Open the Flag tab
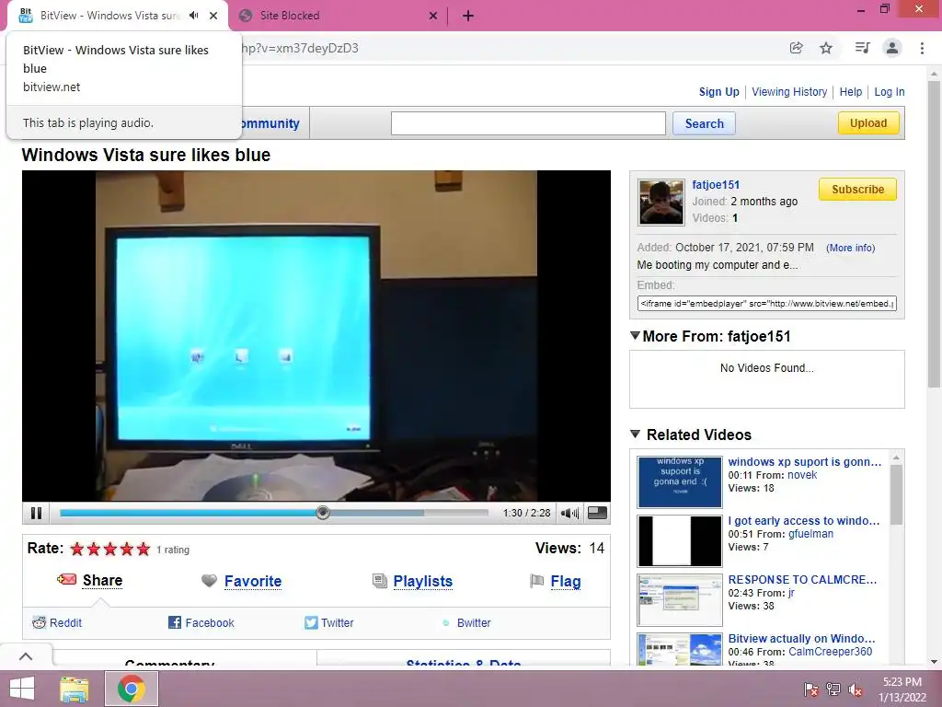The width and height of the screenshot is (942, 707). (566, 582)
